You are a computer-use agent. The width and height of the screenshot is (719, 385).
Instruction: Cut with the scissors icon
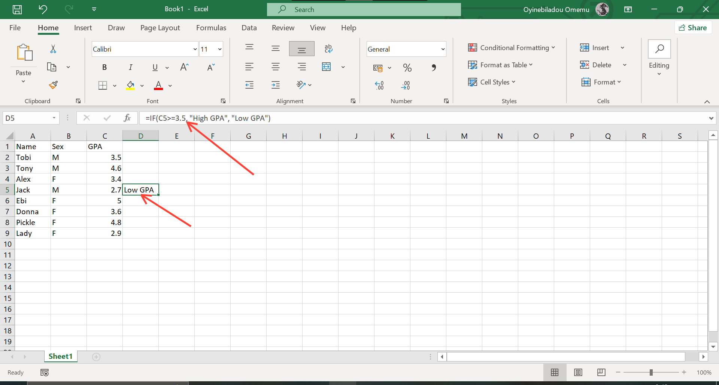(53, 49)
